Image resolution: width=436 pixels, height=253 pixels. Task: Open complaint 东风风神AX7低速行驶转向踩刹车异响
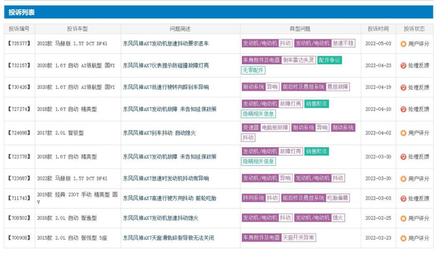click(166, 87)
